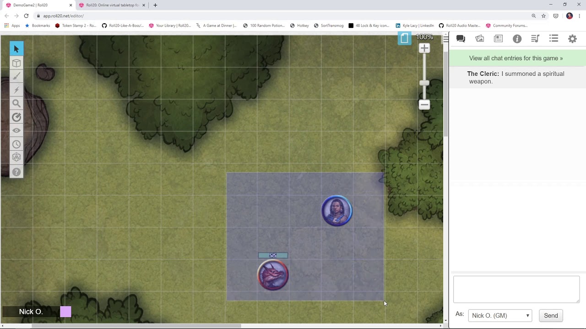Open Roll20 Audio Master bookmark

click(460, 26)
